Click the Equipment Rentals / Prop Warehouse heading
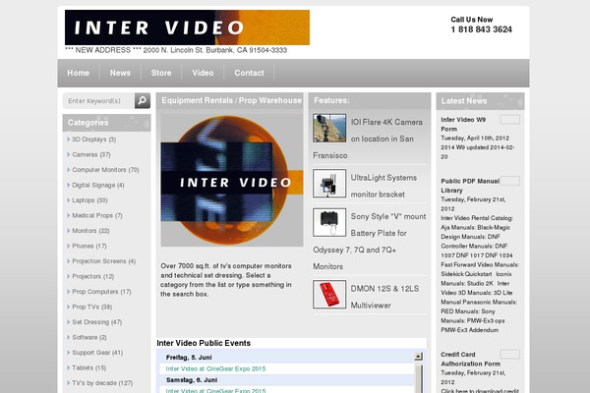The height and width of the screenshot is (393, 590). tap(231, 100)
